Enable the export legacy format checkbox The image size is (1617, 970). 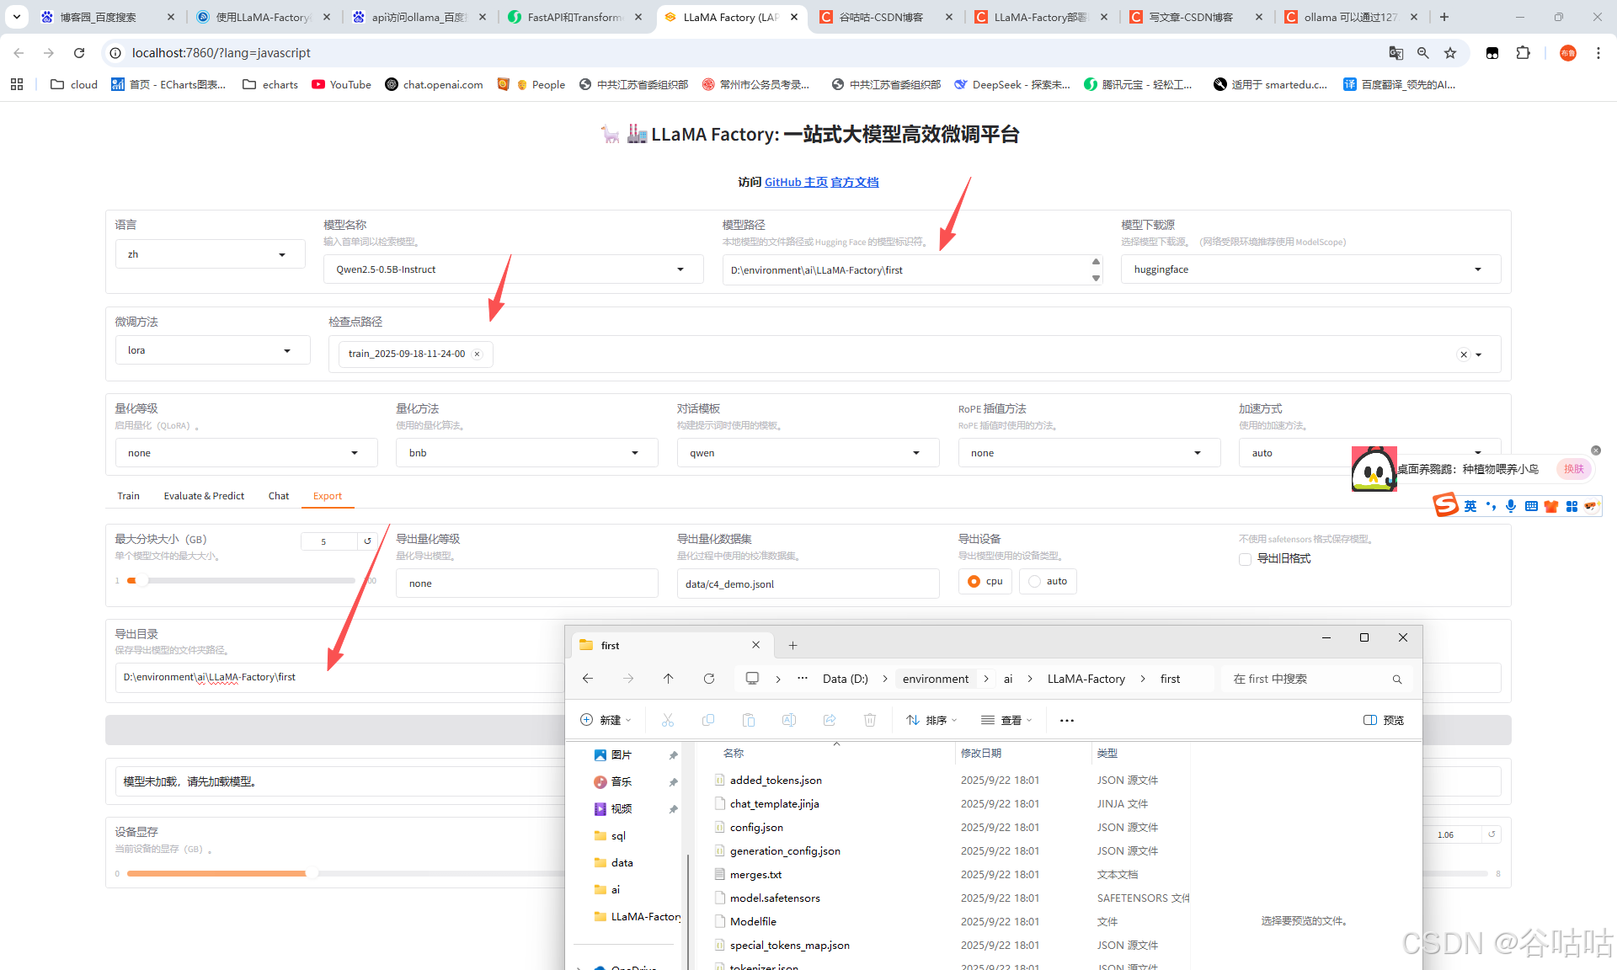tap(1245, 559)
